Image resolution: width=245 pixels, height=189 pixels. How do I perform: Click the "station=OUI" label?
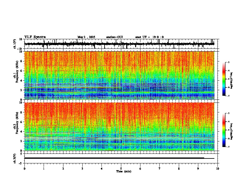(x=114, y=37)
